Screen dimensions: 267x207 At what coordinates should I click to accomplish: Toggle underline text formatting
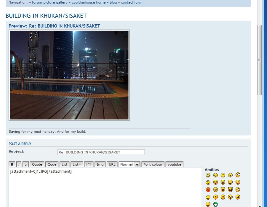[x=26, y=164]
